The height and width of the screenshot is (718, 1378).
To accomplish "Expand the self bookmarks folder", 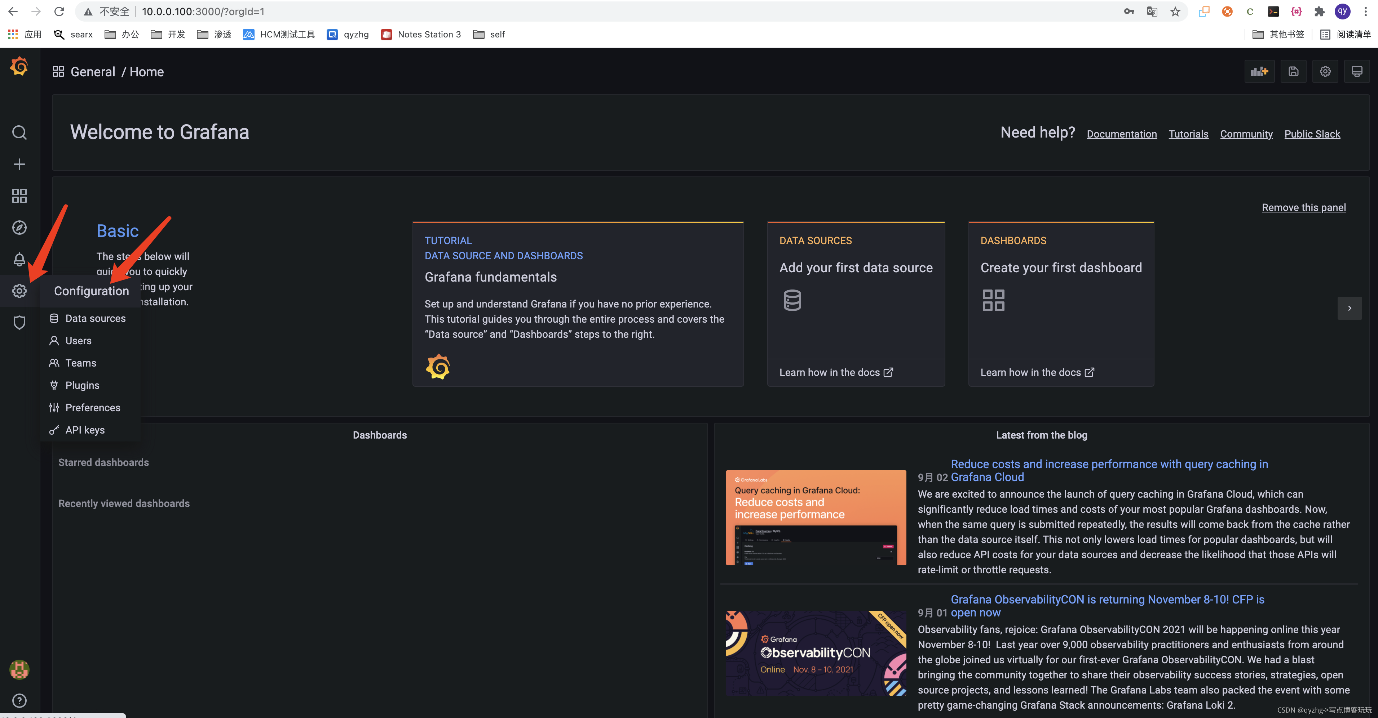I will [489, 34].
